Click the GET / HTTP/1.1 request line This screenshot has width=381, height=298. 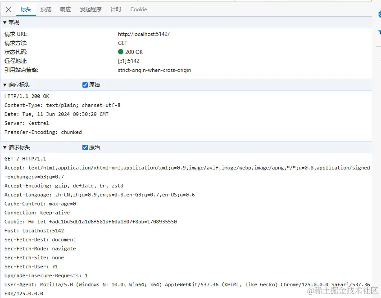25,159
